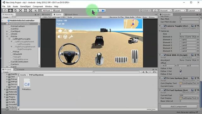Open the Hierarchy Create dropdown
Viewport: 202px width, 114px height.
6,17
